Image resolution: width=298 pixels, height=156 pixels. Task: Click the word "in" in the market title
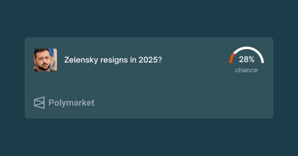133,60
